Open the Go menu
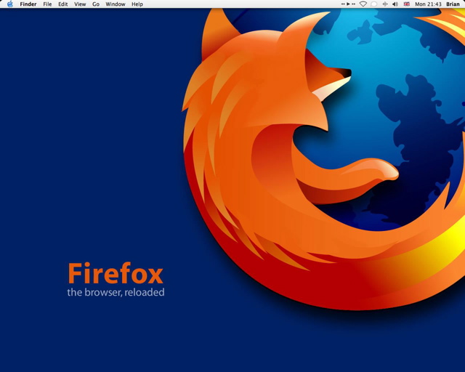 pyautogui.click(x=96, y=4)
